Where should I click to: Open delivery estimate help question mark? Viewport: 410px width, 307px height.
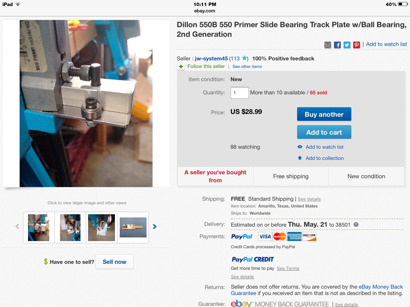coord(356,225)
